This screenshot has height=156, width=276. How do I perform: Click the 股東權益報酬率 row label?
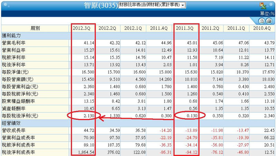coord(18,101)
